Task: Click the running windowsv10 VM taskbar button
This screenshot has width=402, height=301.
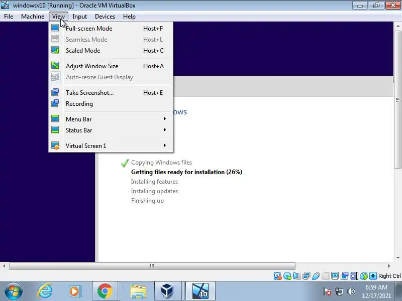Action: (200, 291)
